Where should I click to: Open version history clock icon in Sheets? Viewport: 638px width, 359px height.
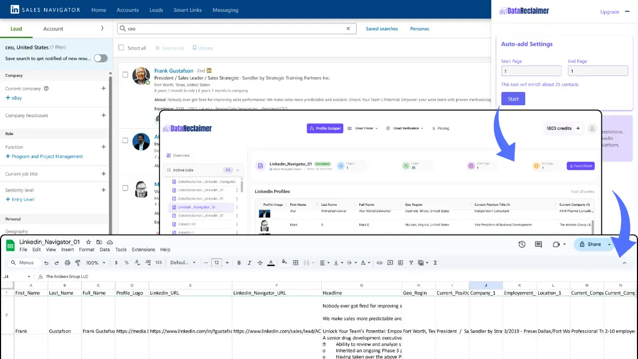[522, 244]
